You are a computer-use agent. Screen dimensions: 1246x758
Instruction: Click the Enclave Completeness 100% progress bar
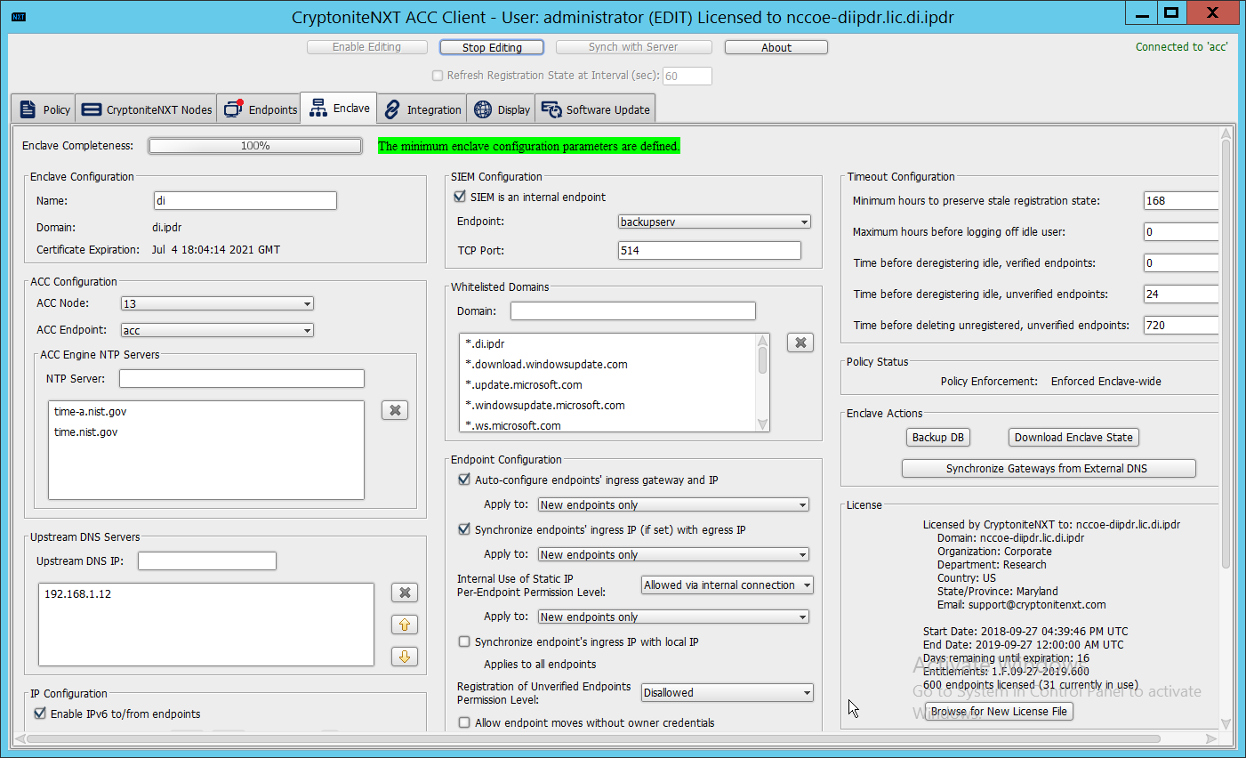coord(255,146)
